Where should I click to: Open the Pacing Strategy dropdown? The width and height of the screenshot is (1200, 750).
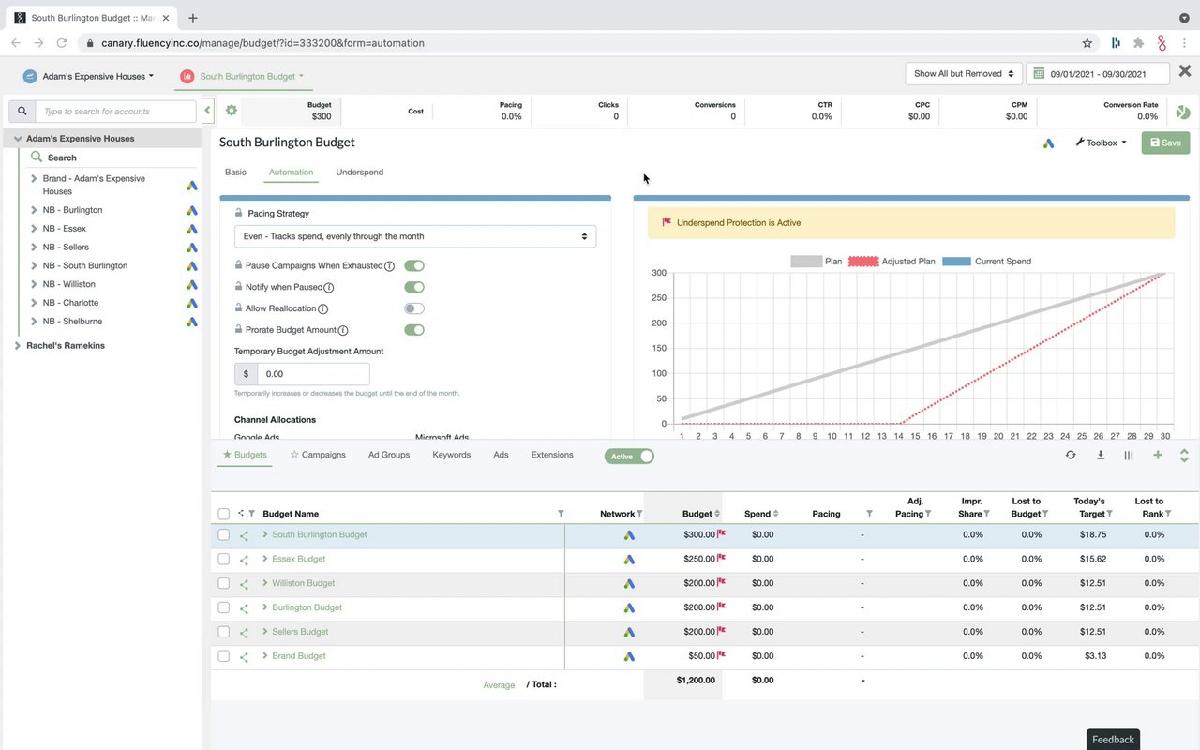(x=415, y=236)
